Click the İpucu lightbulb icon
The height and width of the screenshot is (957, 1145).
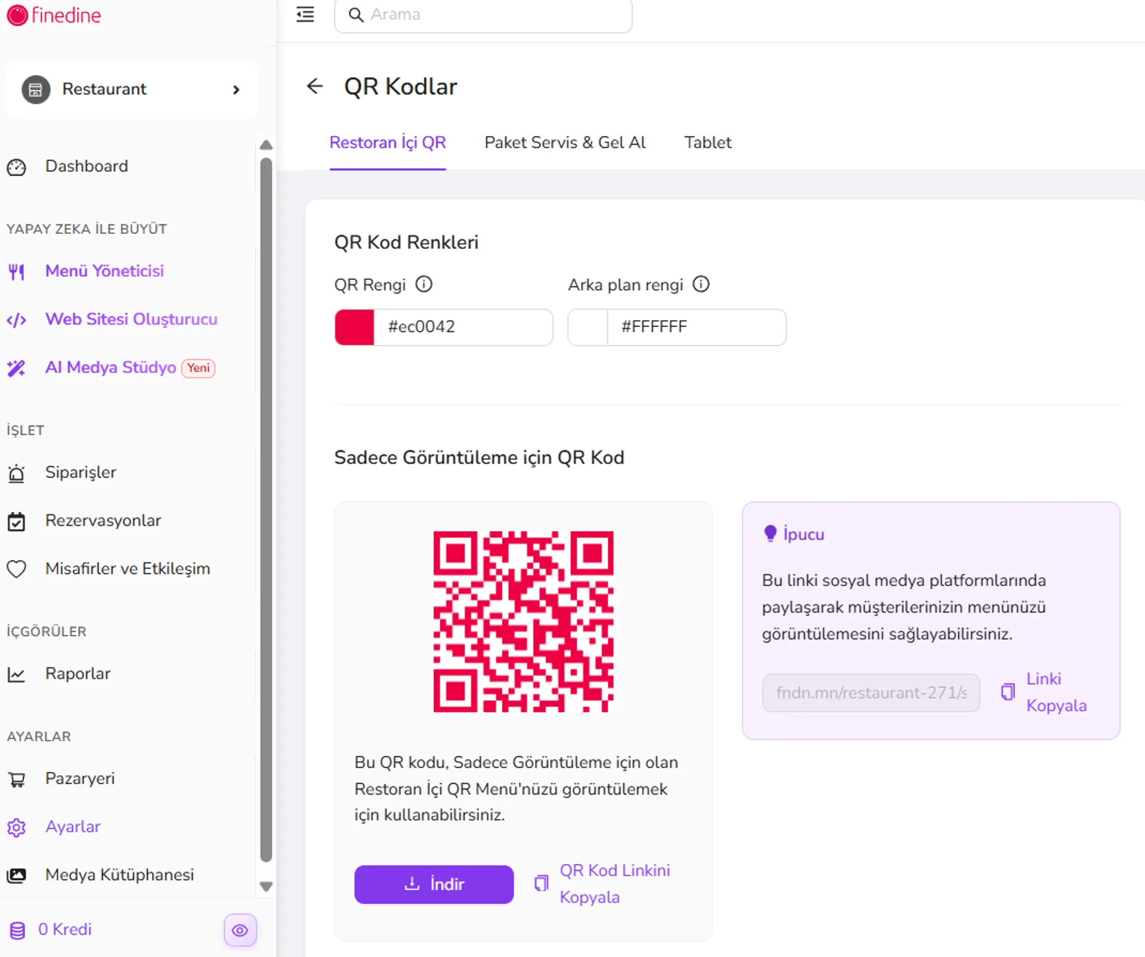tap(770, 533)
